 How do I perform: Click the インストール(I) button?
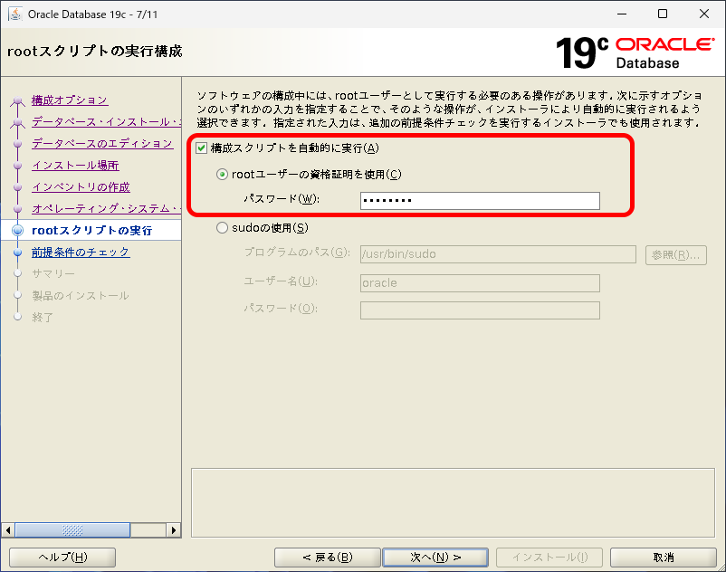click(x=549, y=558)
